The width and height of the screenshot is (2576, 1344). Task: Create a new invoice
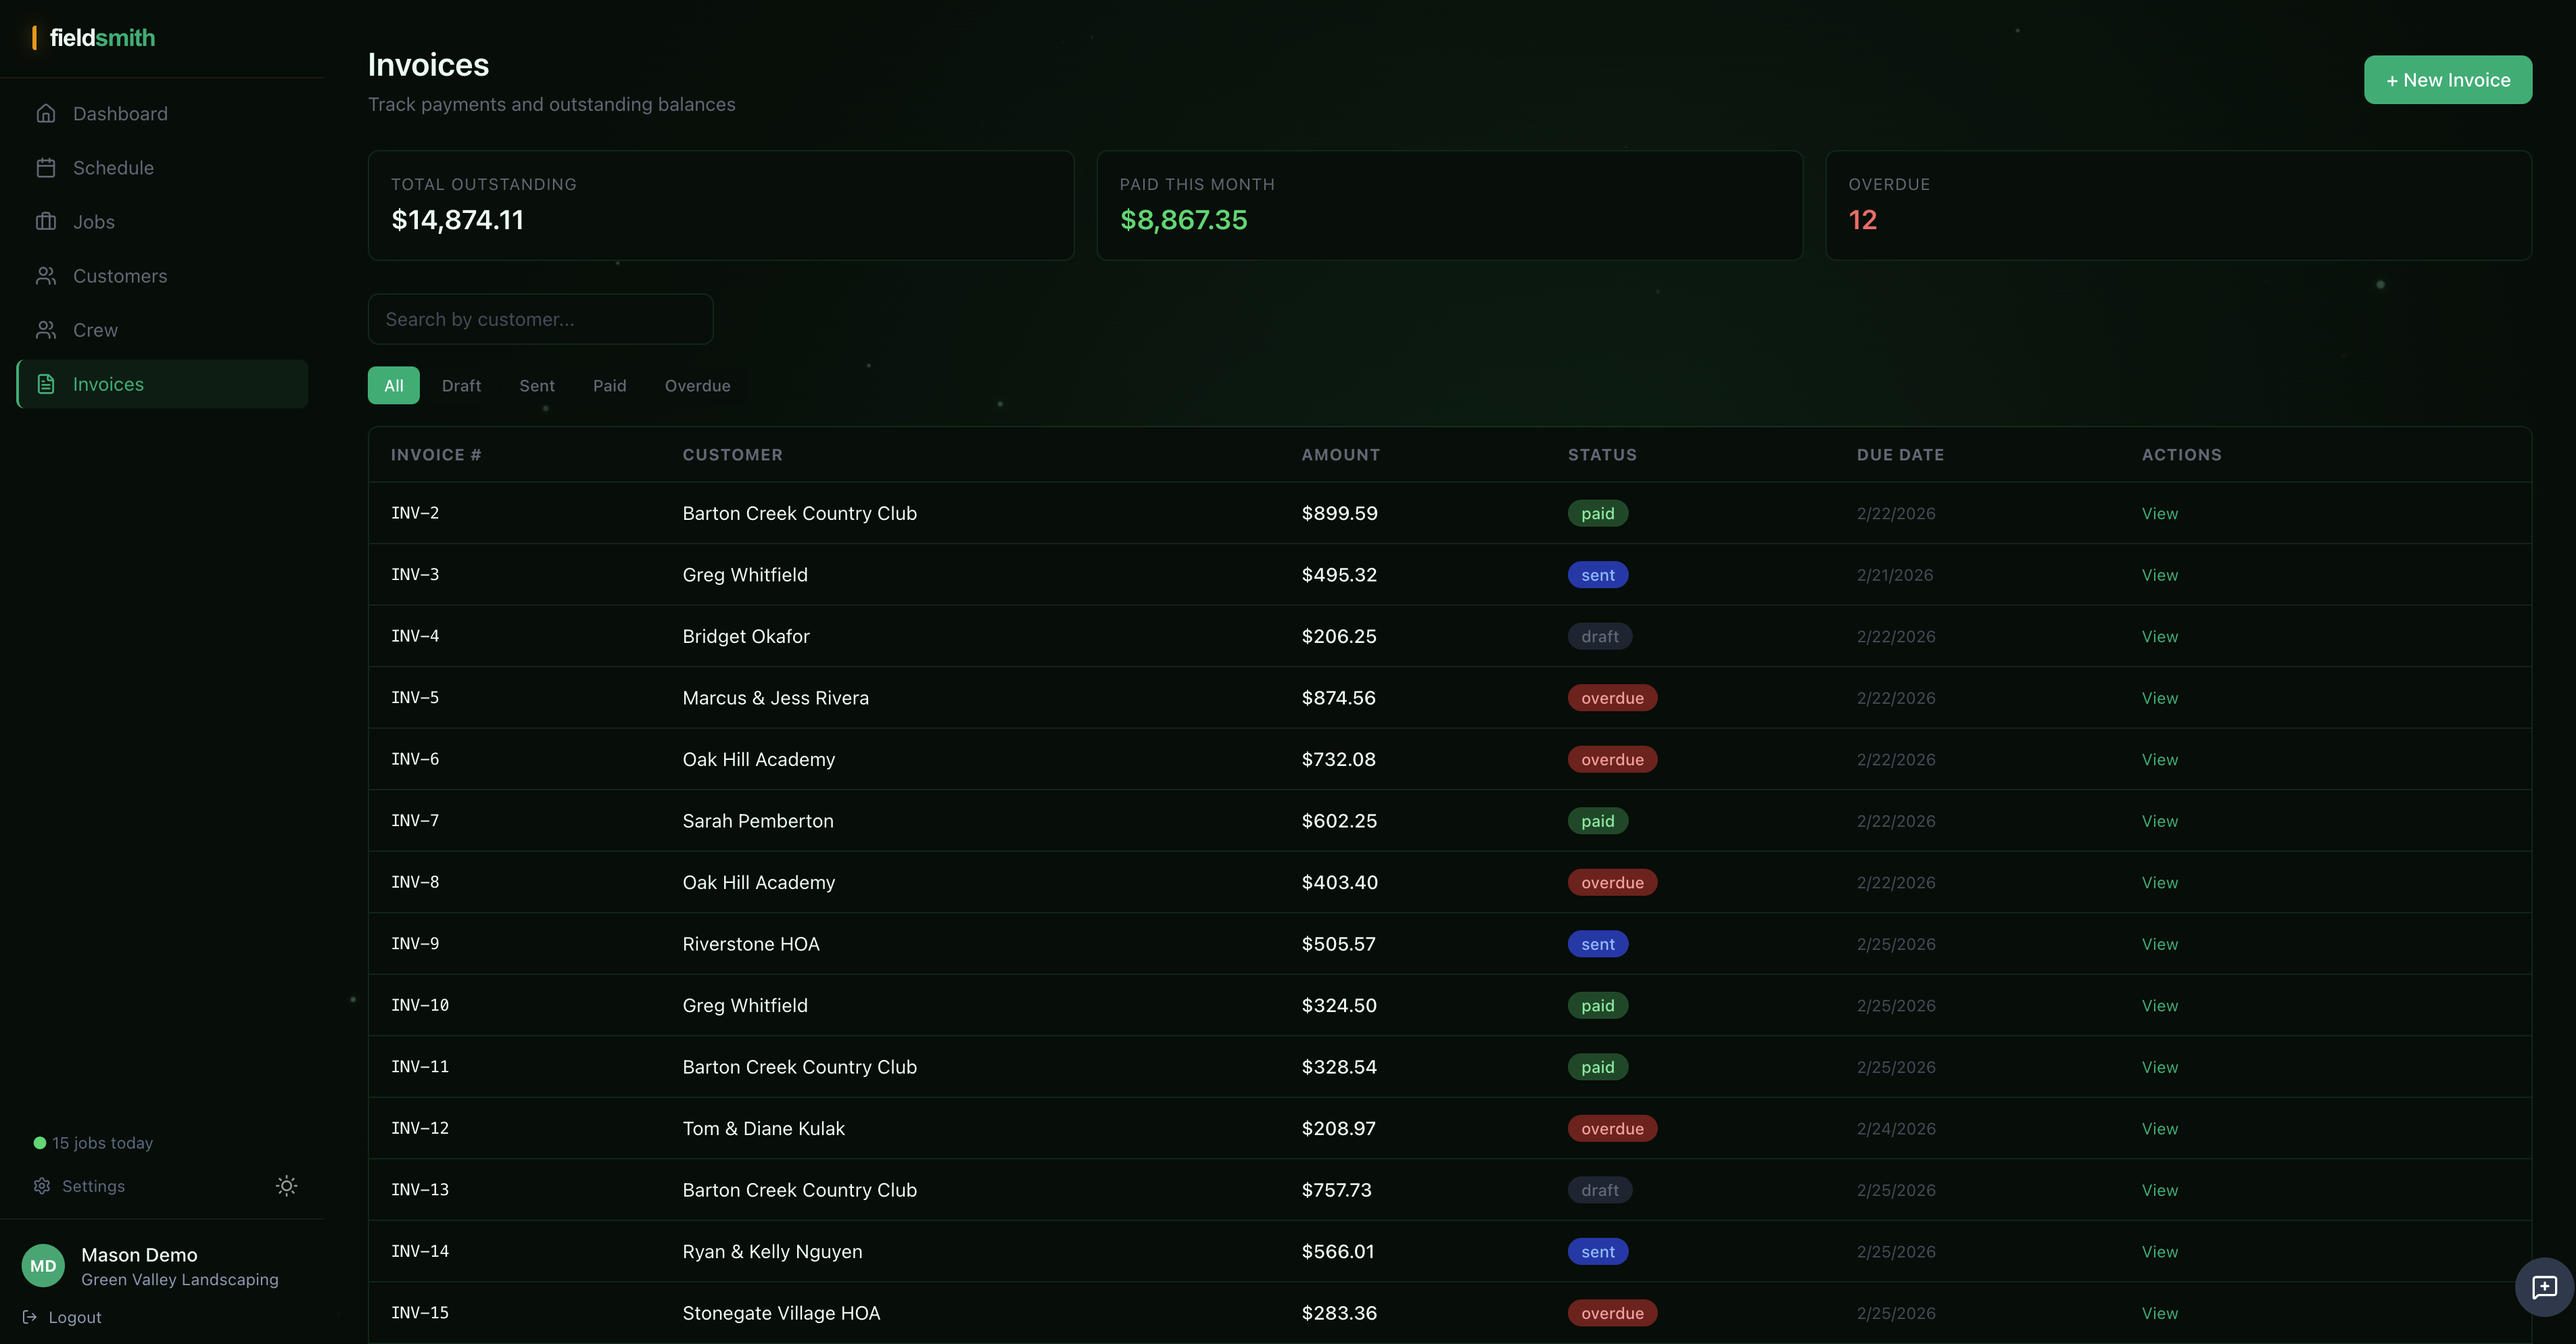pyautogui.click(x=2448, y=80)
